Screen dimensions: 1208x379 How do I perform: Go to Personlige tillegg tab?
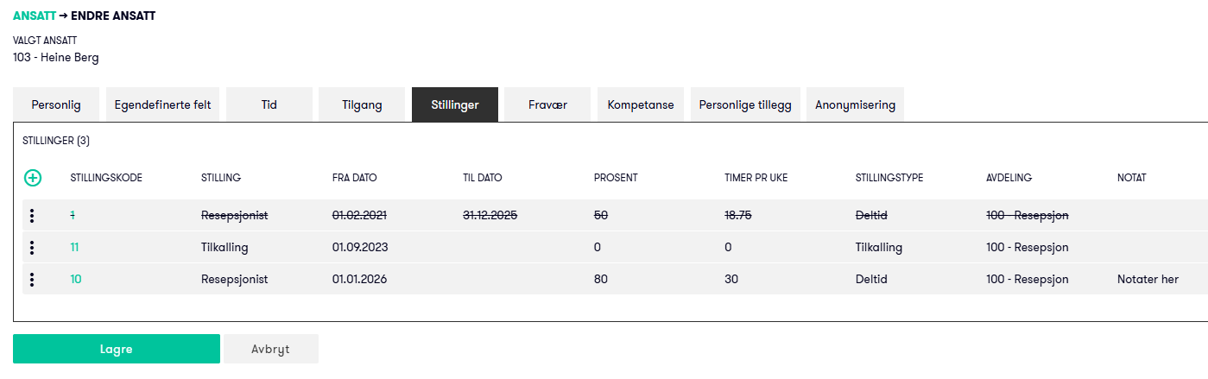pyautogui.click(x=745, y=104)
